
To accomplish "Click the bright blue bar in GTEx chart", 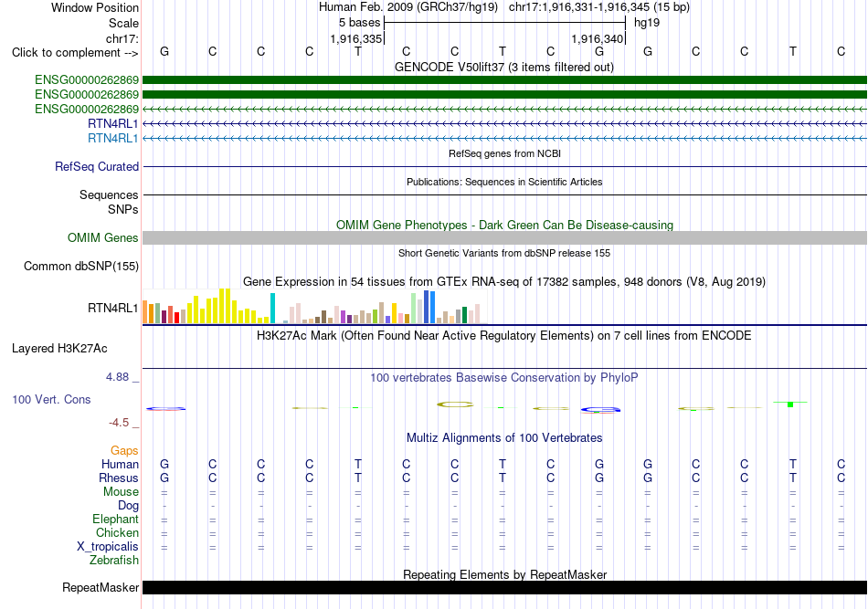I will click(432, 307).
